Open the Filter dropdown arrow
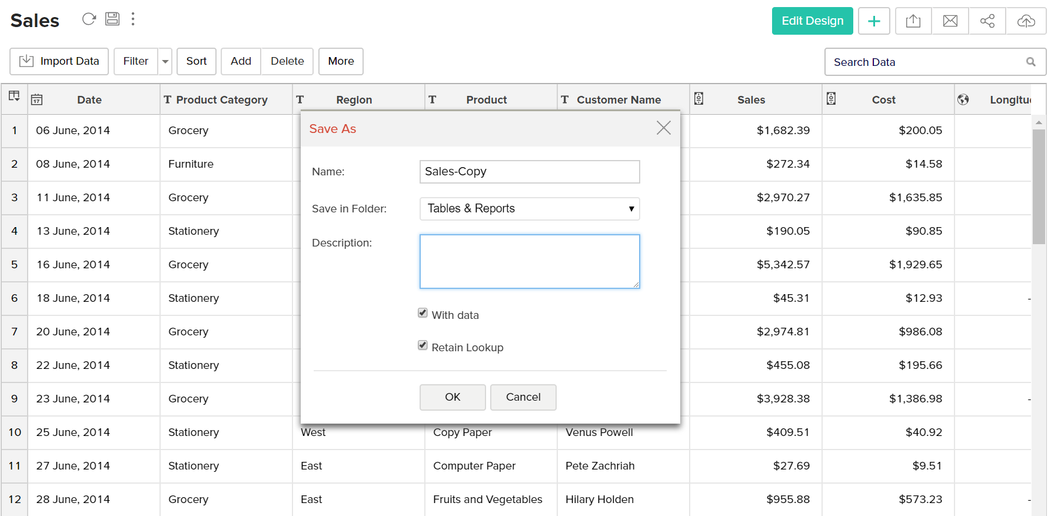The width and height of the screenshot is (1051, 516). 165,62
